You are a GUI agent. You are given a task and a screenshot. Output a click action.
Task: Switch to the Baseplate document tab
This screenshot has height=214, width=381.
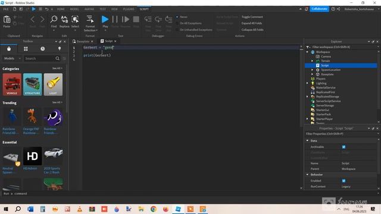83,41
